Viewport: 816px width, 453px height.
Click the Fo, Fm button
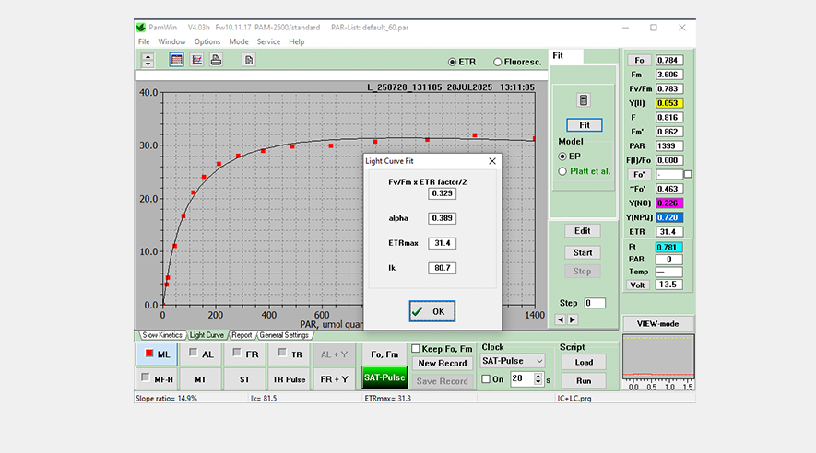pyautogui.click(x=384, y=354)
